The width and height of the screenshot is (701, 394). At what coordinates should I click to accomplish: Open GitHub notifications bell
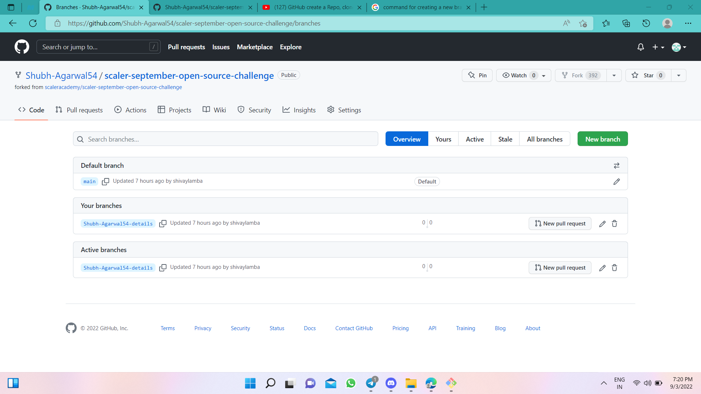tap(641, 47)
